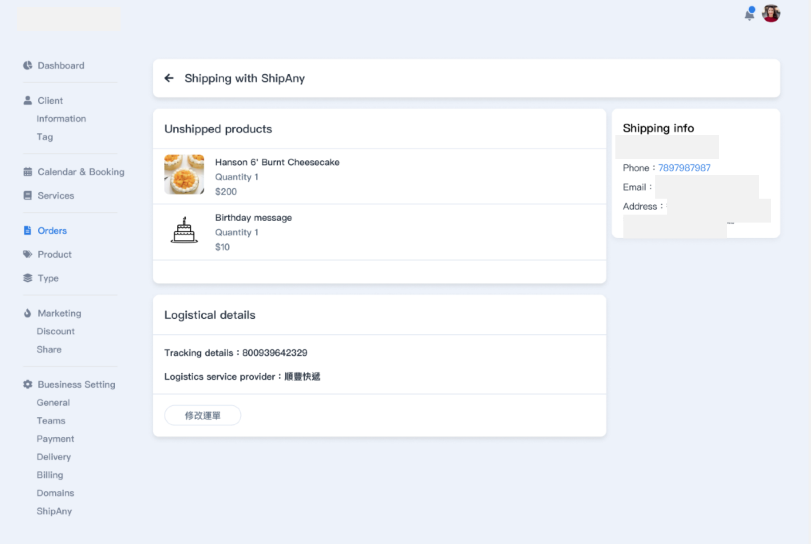Open the ShipAny settings page
Viewport: 811px width, 544px height.
pos(54,511)
